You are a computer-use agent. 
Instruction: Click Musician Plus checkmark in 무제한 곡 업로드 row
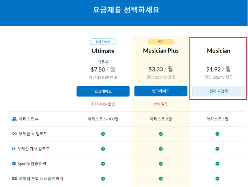(x=161, y=134)
